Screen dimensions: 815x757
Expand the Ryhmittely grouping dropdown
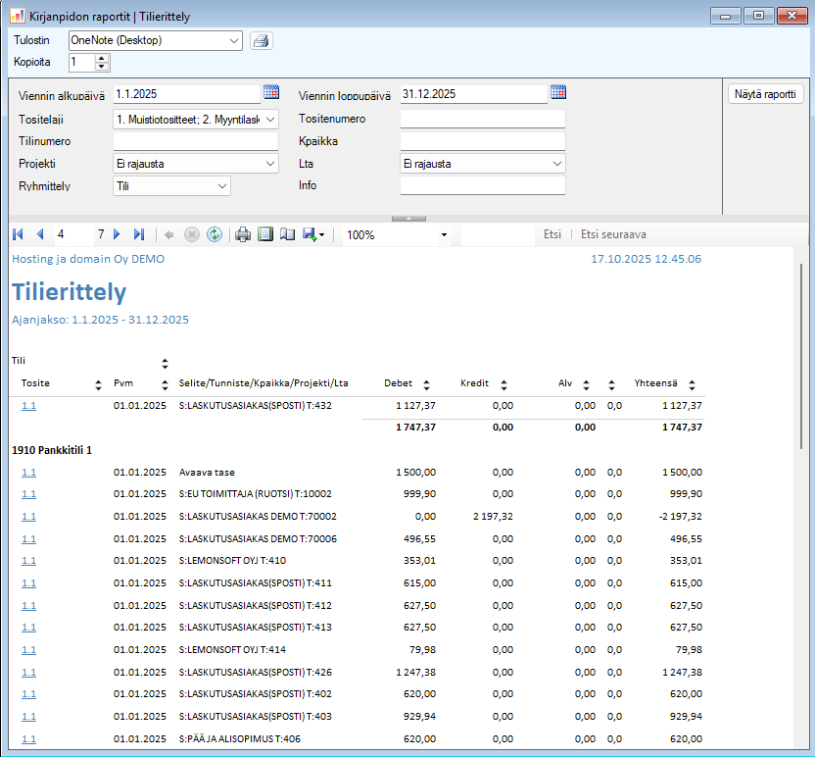(222, 185)
